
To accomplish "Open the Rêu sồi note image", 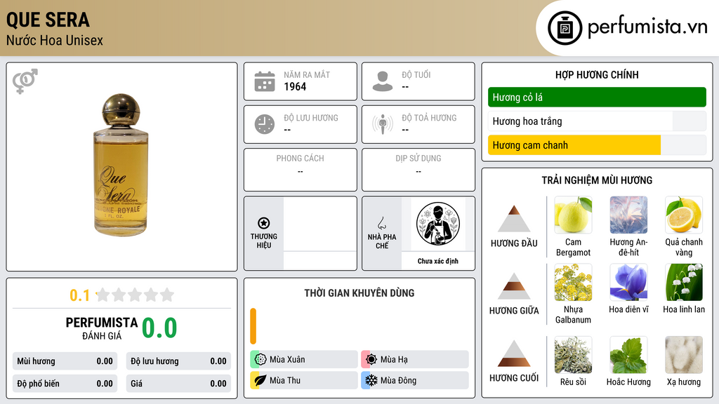I will point(573,355).
